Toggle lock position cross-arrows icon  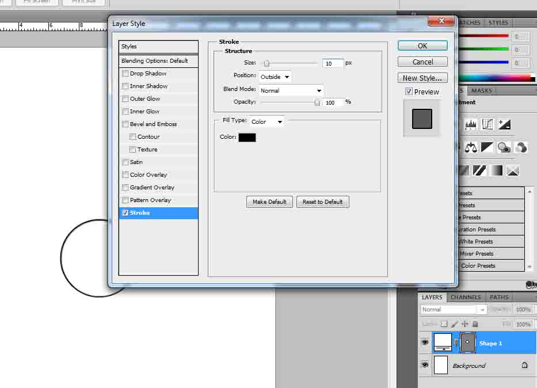tap(464, 324)
